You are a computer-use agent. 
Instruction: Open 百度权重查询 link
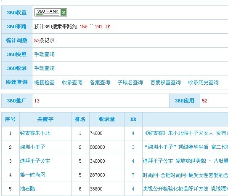click(x=165, y=82)
